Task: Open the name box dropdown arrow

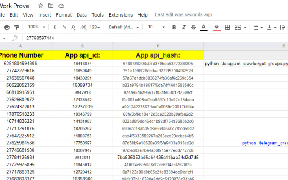Action: pyautogui.click(x=4, y=38)
